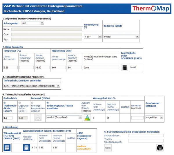Click the Reset button
174x155 pixels.
tap(108, 148)
